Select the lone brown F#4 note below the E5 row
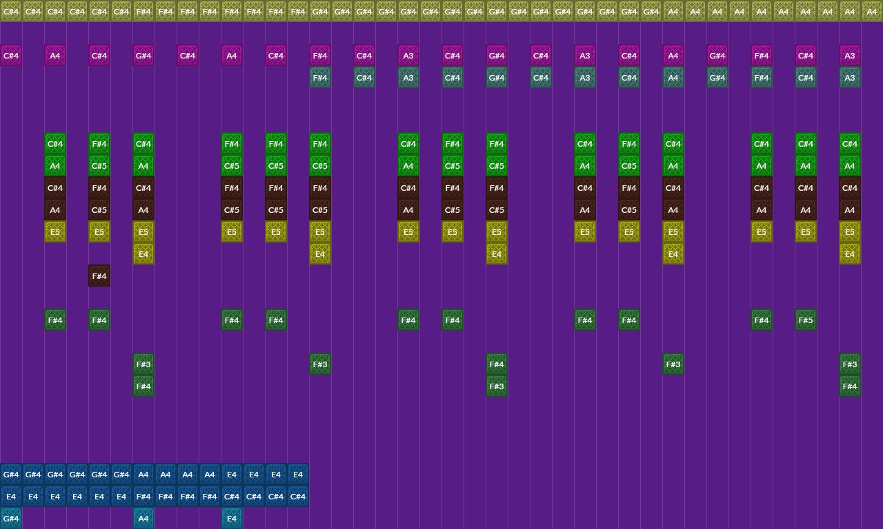 (99, 276)
